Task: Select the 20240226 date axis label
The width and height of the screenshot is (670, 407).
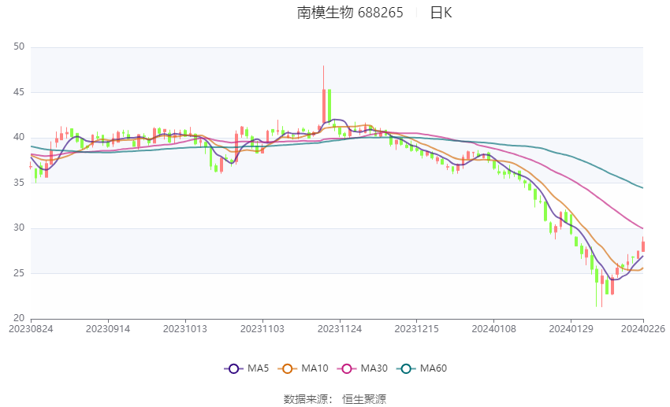Action: click(642, 329)
